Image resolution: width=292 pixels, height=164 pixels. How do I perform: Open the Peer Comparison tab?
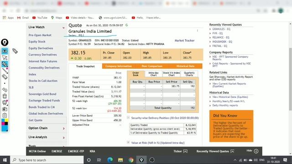(x=152, y=66)
